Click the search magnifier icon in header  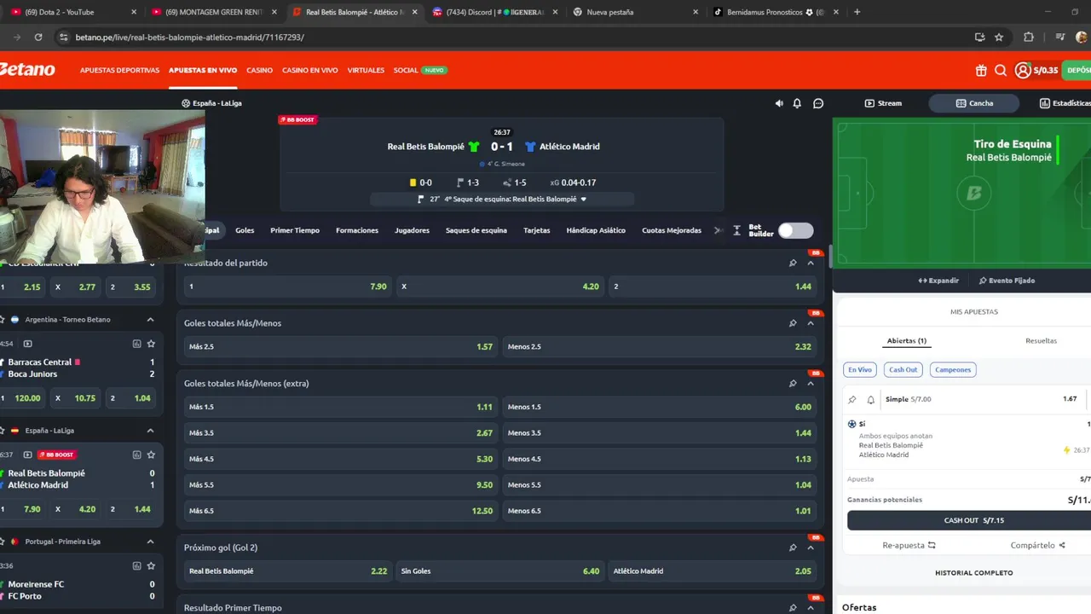point(1001,71)
